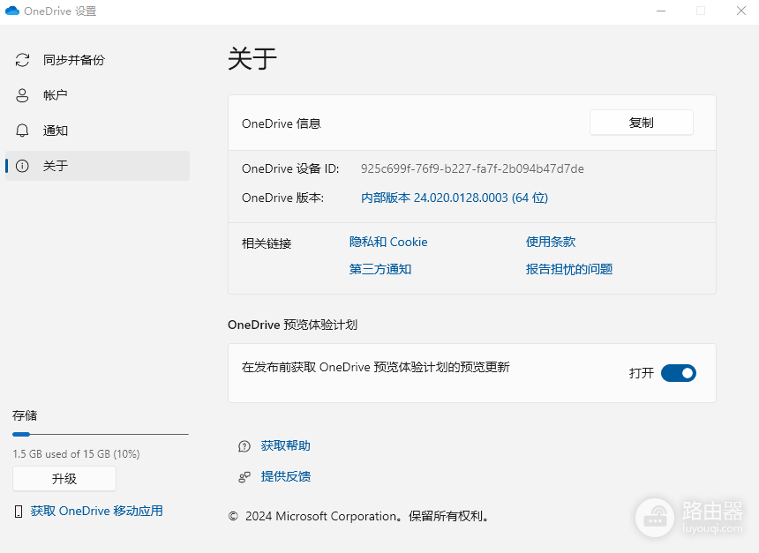Switch to the 帐户 page
Viewport: 759px width, 553px height.
[97, 95]
